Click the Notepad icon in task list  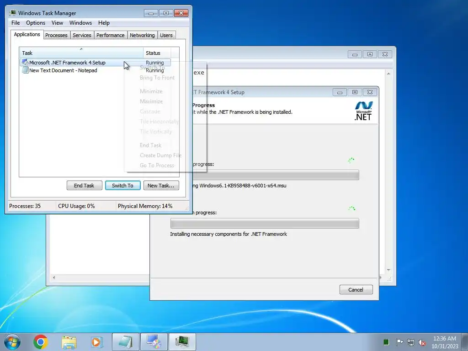(x=26, y=70)
